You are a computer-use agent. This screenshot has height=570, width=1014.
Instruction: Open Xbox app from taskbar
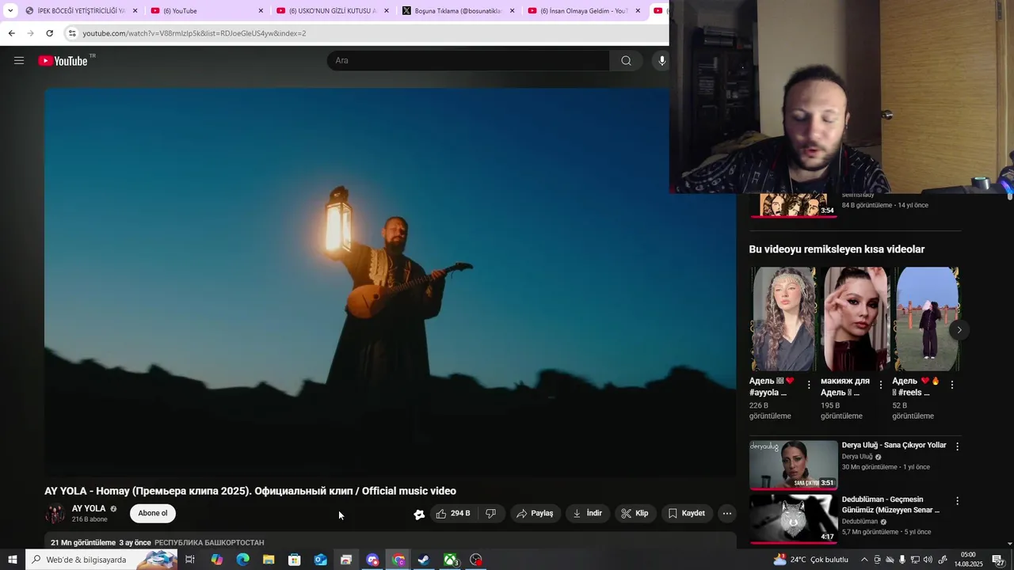450,560
